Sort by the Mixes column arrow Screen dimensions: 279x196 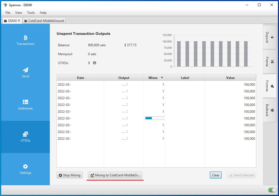pos(162,78)
